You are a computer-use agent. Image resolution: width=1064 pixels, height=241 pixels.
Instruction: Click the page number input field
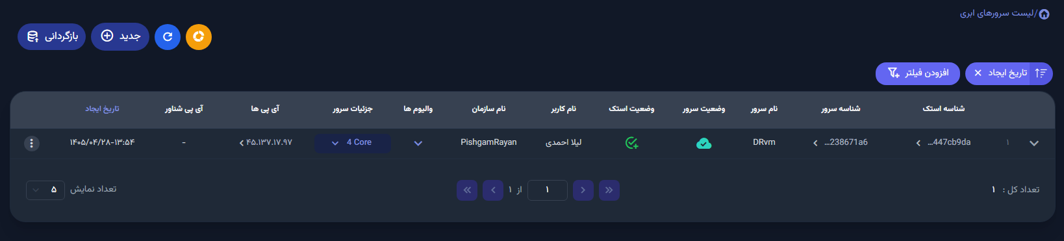coord(548,190)
